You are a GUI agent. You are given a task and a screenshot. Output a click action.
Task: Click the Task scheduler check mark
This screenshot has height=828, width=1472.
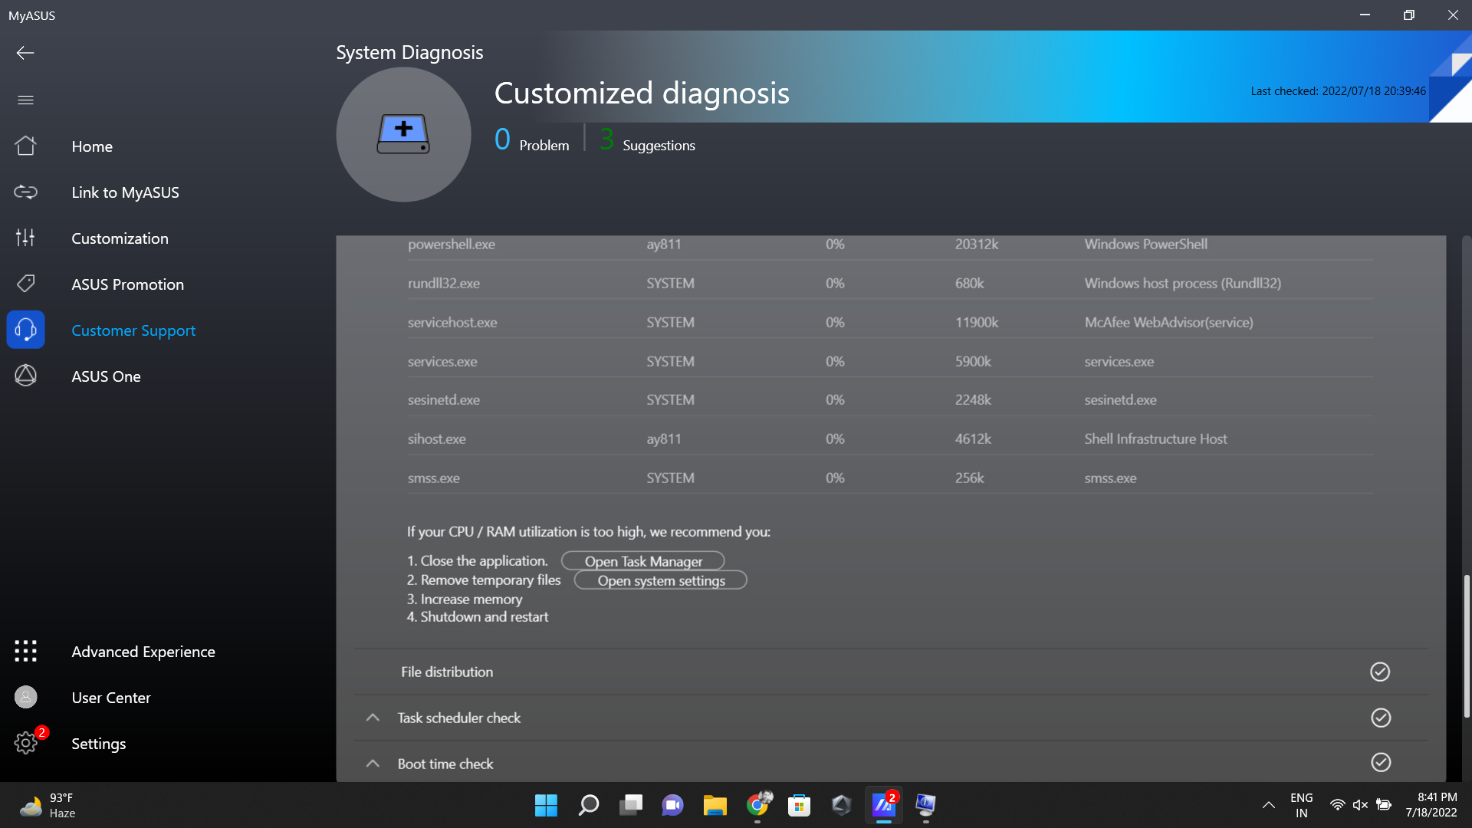tap(1381, 718)
